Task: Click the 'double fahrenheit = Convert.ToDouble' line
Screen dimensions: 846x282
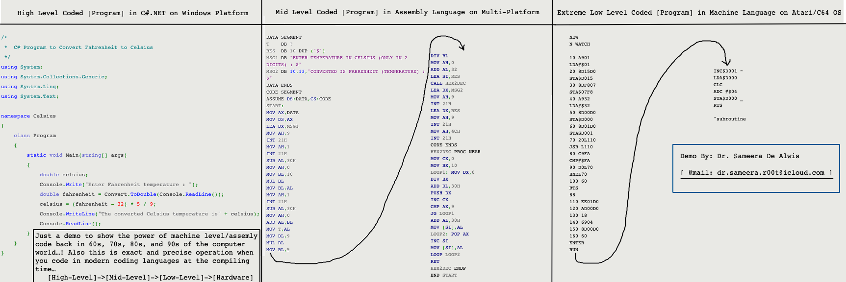Action: point(132,194)
